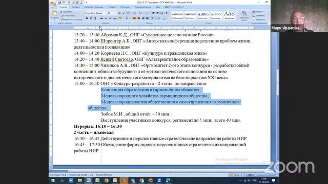Expand the Paragraph dialog launcher
This screenshot has height=184, width=328.
168,24
